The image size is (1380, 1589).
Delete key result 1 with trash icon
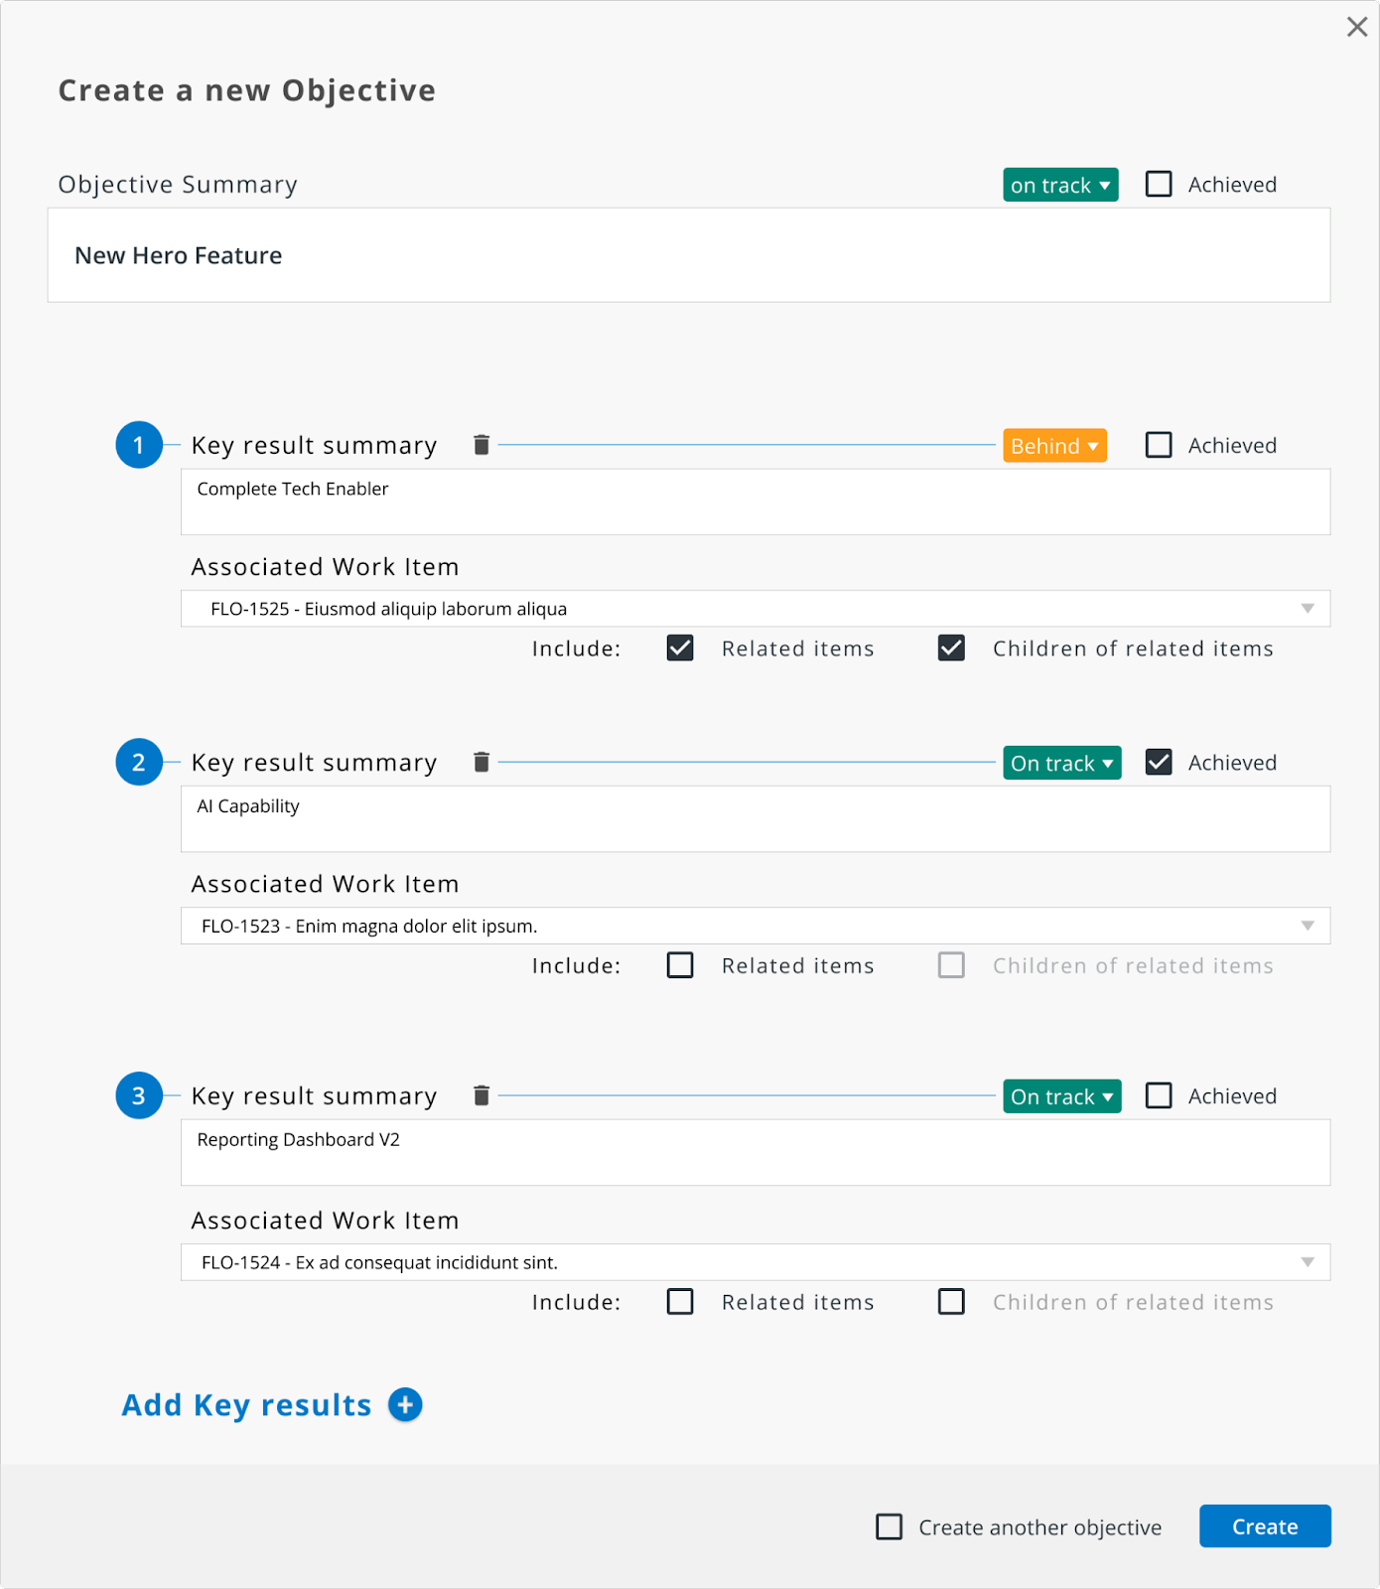482,445
